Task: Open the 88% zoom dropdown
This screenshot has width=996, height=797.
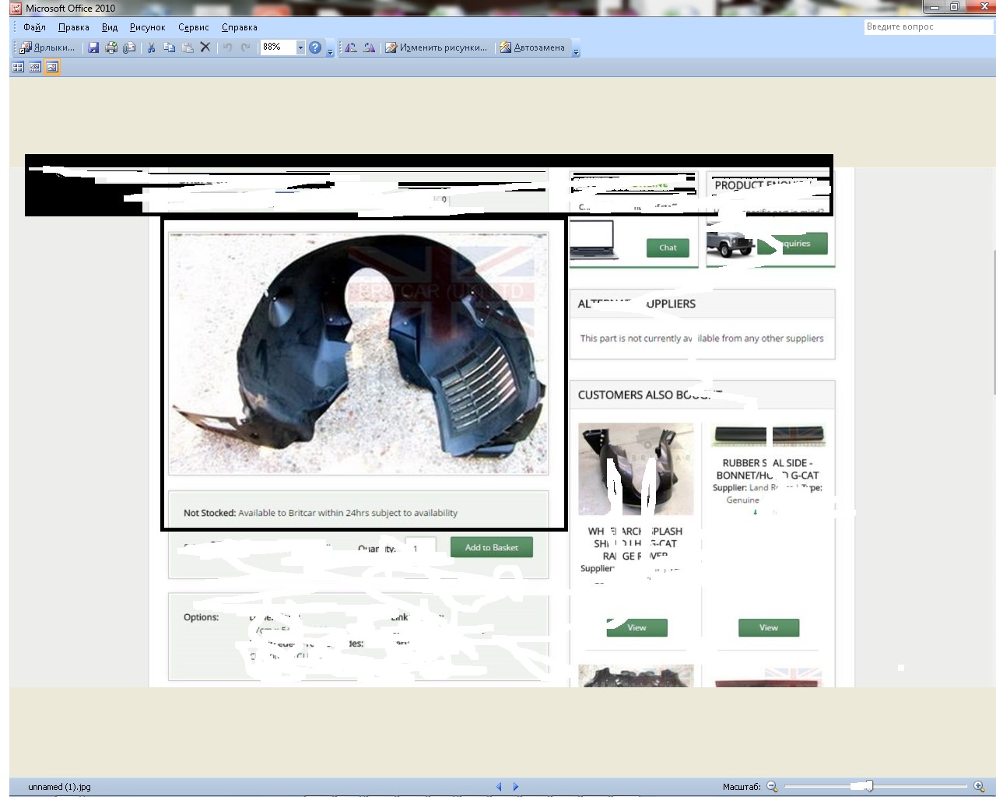Action: coord(300,47)
